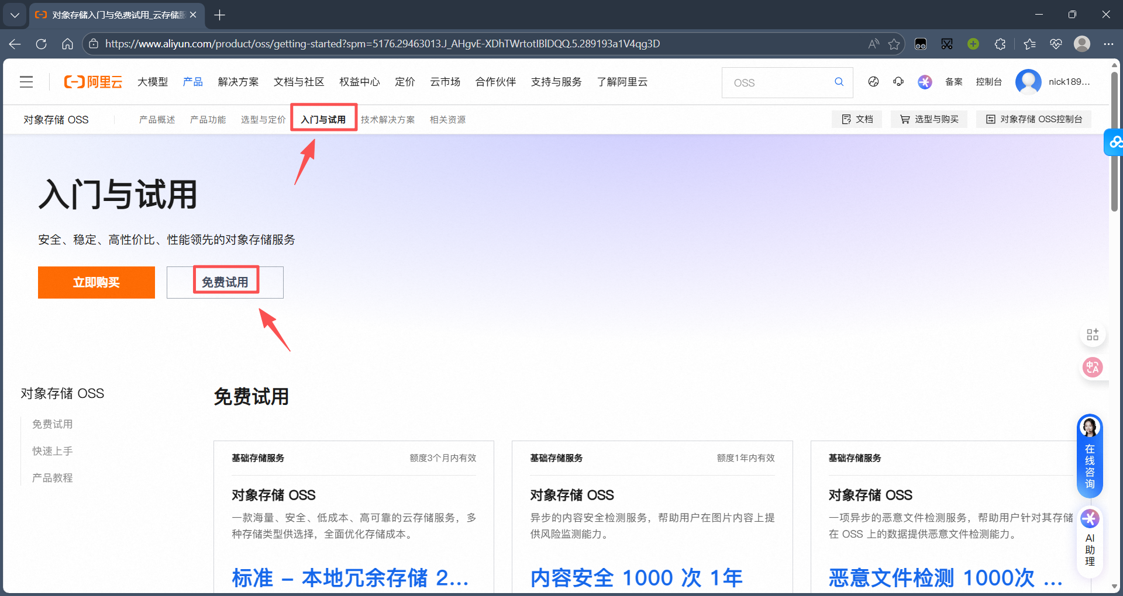Viewport: 1123px width, 596px height.
Task: Reload the page with refresh icon
Action: pyautogui.click(x=41, y=44)
